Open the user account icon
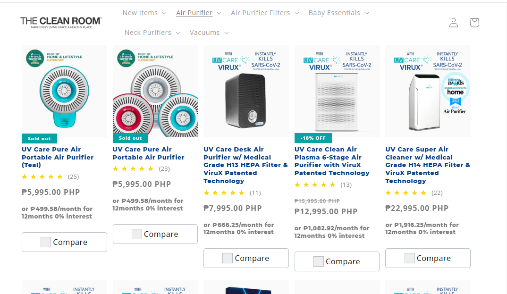This screenshot has height=294, width=507. tap(454, 23)
